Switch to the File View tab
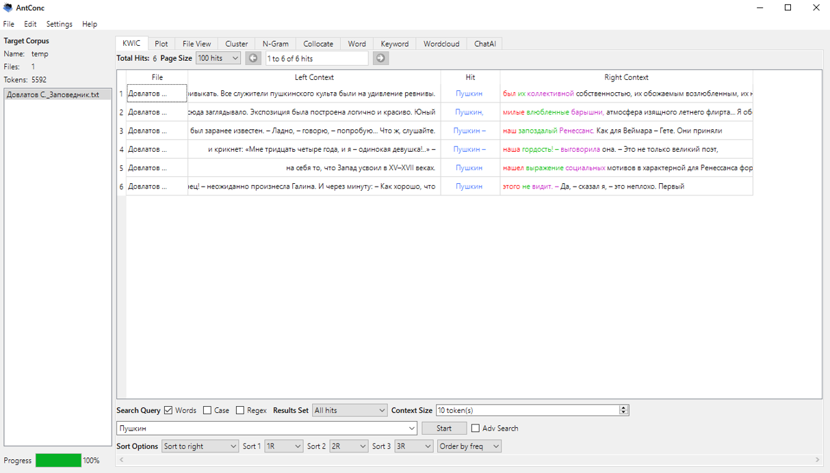 pos(196,44)
